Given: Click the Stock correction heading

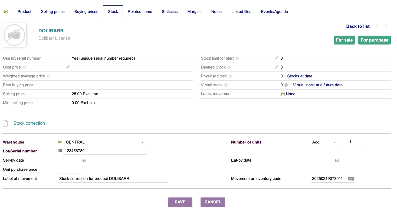Looking at the screenshot, I should pos(29,123).
